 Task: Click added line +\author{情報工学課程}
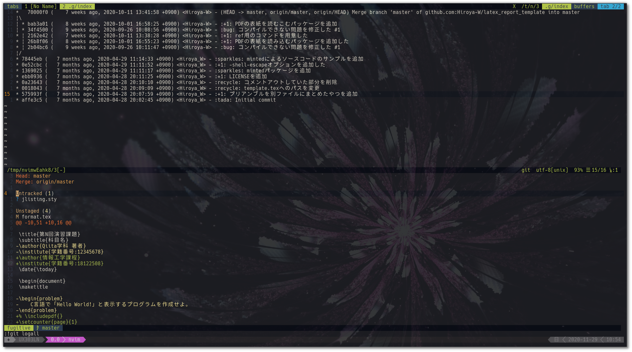click(48, 258)
